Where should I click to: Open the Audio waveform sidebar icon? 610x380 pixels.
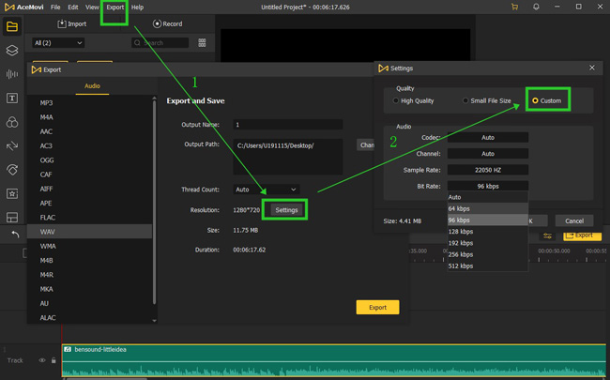coord(12,74)
